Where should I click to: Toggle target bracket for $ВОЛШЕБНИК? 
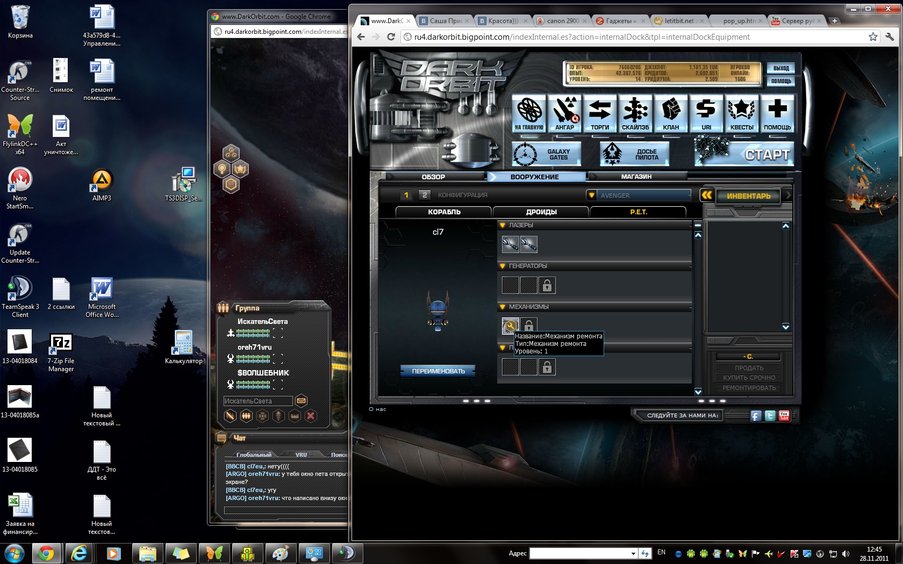(x=278, y=385)
